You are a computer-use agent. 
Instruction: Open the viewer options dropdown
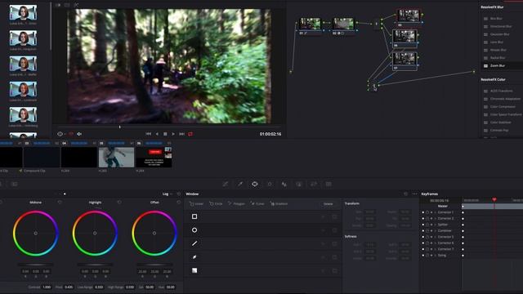point(61,134)
